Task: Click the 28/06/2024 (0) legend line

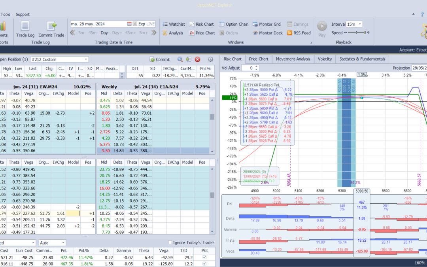Action: click(254, 172)
